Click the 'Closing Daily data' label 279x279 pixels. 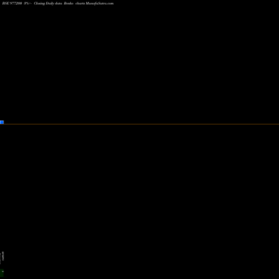point(48,3)
